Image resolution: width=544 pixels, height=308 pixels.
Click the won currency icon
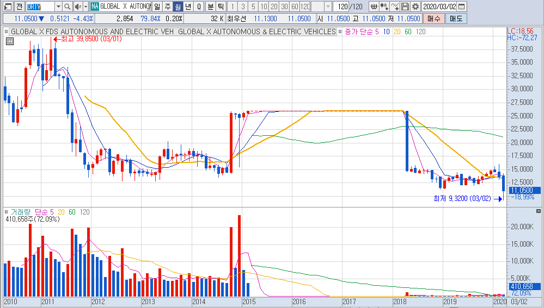[374, 6]
